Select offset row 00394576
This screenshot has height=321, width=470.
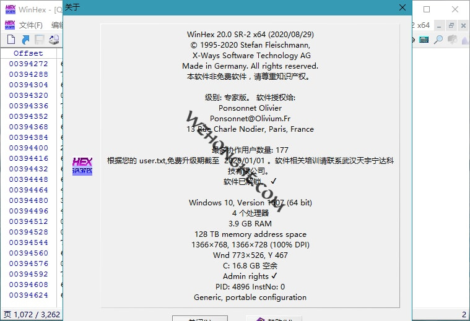28,263
